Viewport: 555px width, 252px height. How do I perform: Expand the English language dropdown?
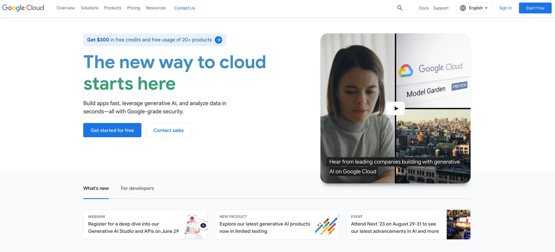(x=474, y=8)
